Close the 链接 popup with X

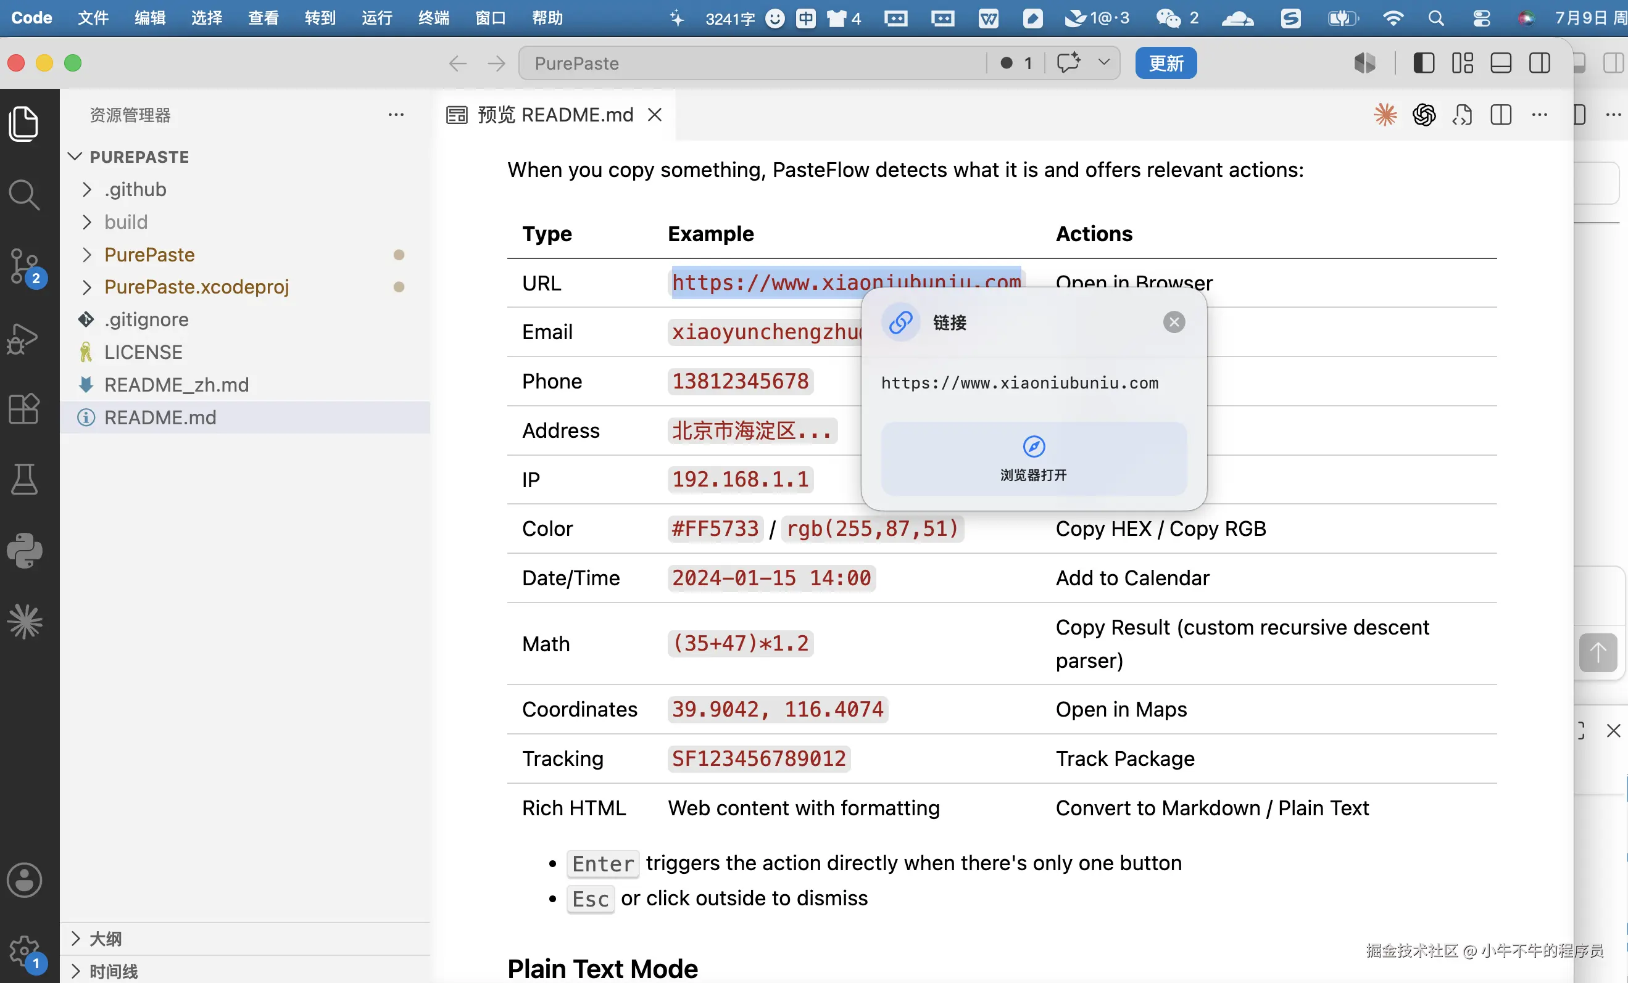click(x=1173, y=322)
